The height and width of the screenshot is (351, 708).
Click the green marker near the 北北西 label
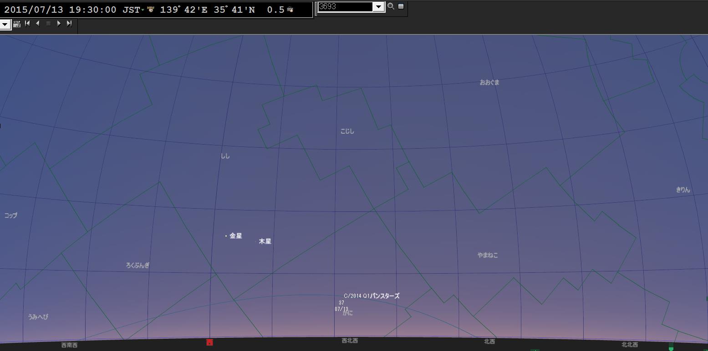[671, 348]
